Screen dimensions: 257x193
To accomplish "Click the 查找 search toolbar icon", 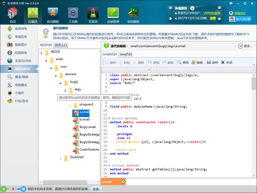I will 179,62.
